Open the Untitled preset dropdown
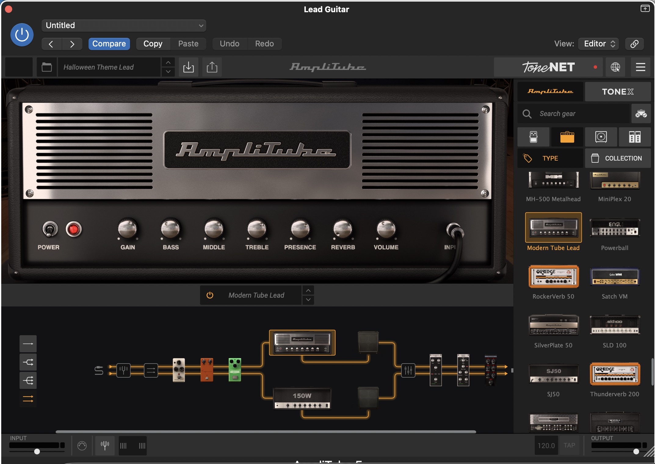Screen dimensions: 655x464 pos(124,25)
